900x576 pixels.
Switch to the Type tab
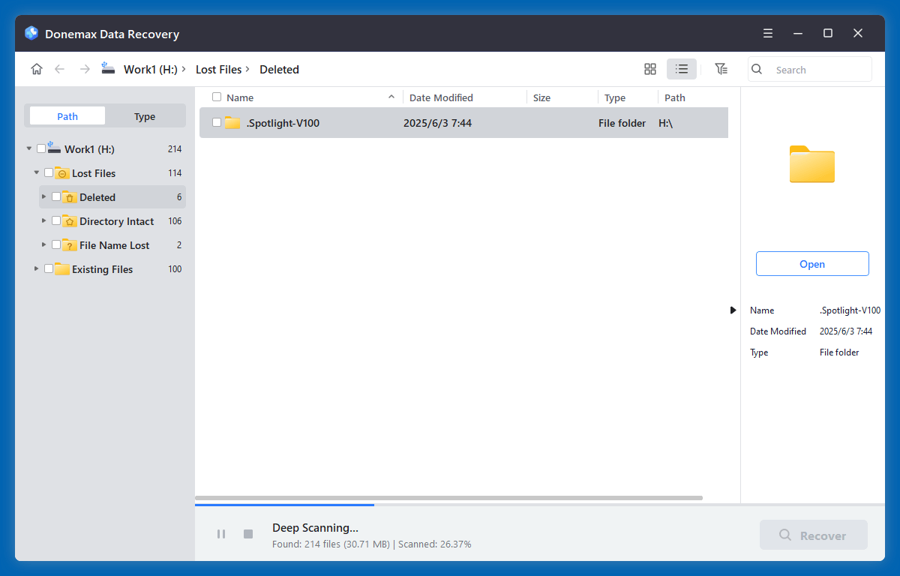tap(144, 115)
